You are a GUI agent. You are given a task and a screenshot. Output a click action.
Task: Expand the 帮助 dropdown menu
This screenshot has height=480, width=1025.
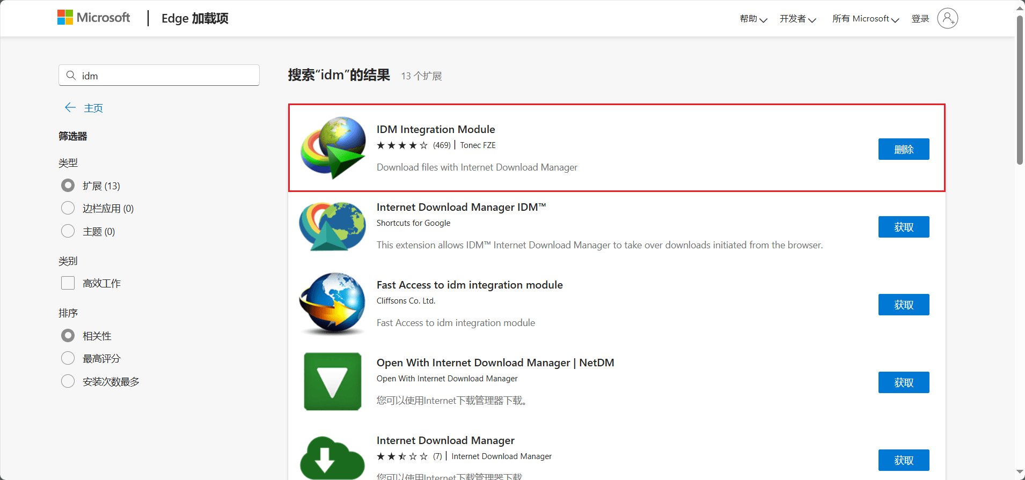tap(753, 19)
